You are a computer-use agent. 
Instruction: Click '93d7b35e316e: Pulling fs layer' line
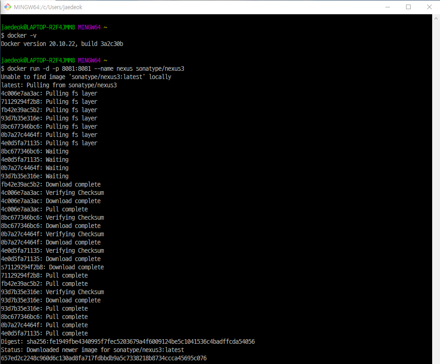(x=49, y=118)
